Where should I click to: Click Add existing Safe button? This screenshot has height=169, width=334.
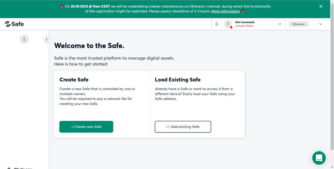183,127
